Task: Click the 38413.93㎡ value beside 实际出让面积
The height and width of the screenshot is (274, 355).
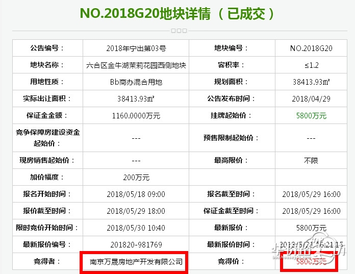Action: (x=136, y=98)
